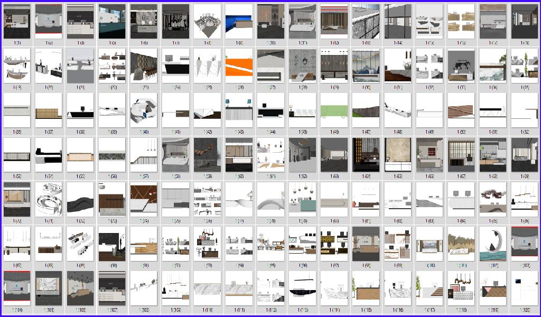Image resolution: width=541 pixels, height=317 pixels.
Task: Open the curved white desk thumbnail 1 (40)
Action: pos(144,110)
